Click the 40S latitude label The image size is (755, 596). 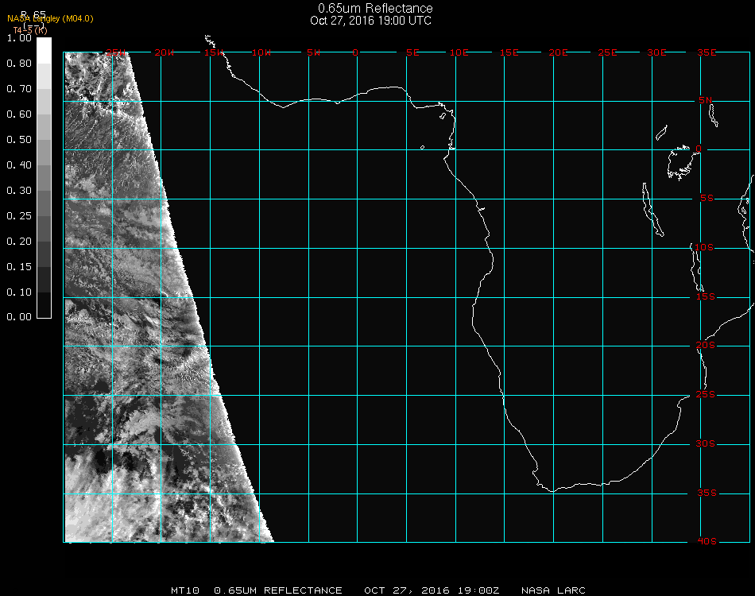click(x=707, y=542)
